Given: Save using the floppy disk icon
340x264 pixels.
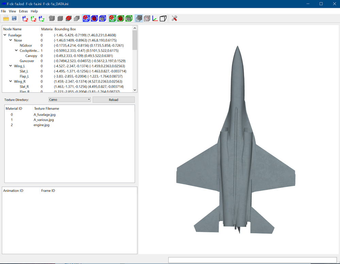Looking at the screenshot, I should pos(14,18).
